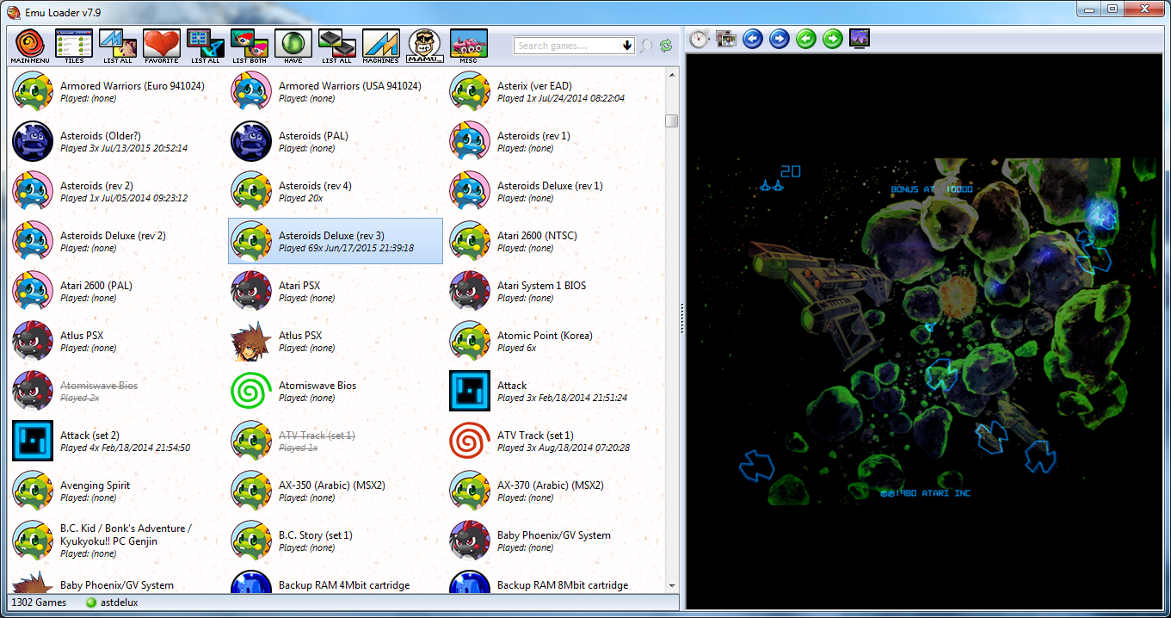Click the spiky-hair character icon for Atlus PSX

[x=252, y=341]
